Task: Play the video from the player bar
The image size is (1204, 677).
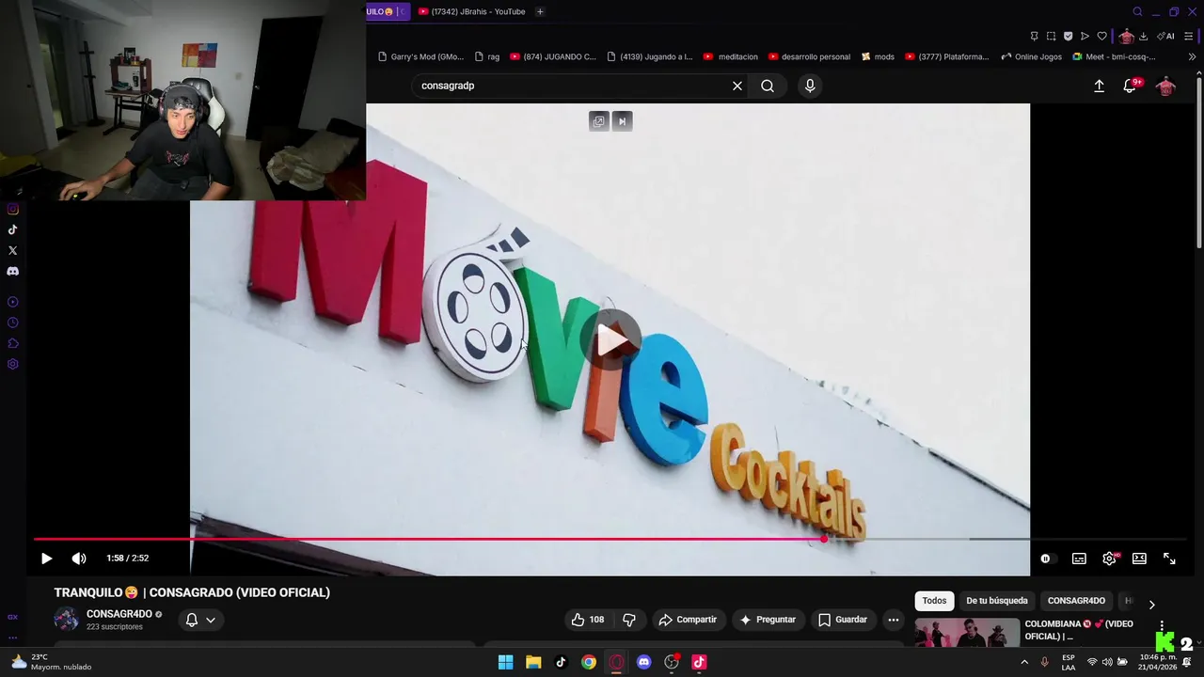Action: (x=46, y=559)
